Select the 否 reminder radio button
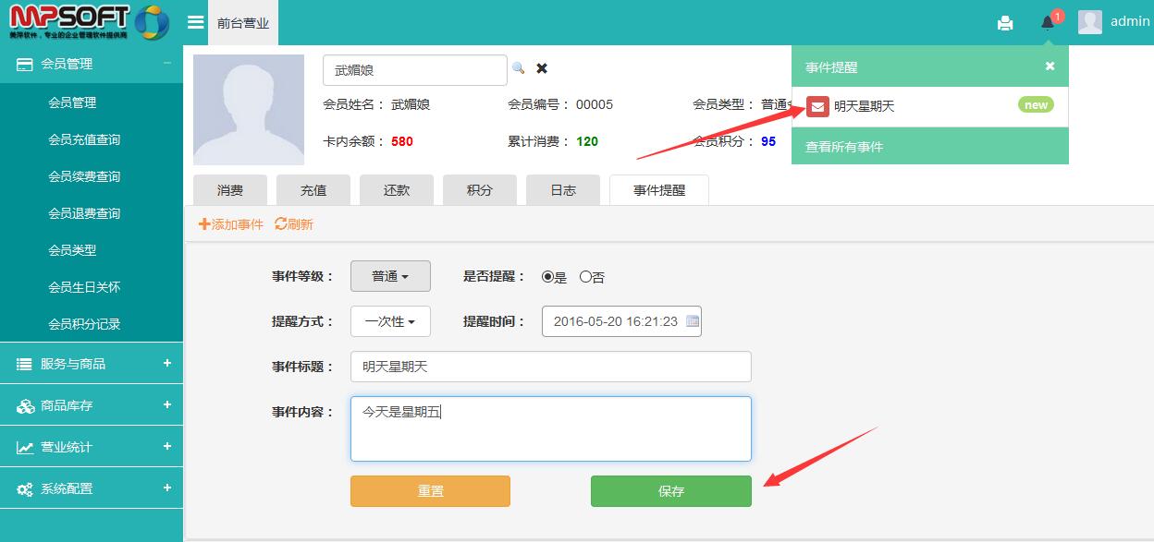Viewport: 1154px width, 542px height. click(585, 276)
